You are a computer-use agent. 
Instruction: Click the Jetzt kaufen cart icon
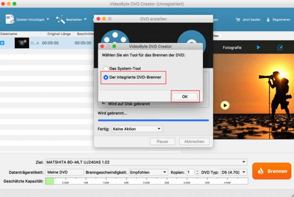tap(238, 19)
